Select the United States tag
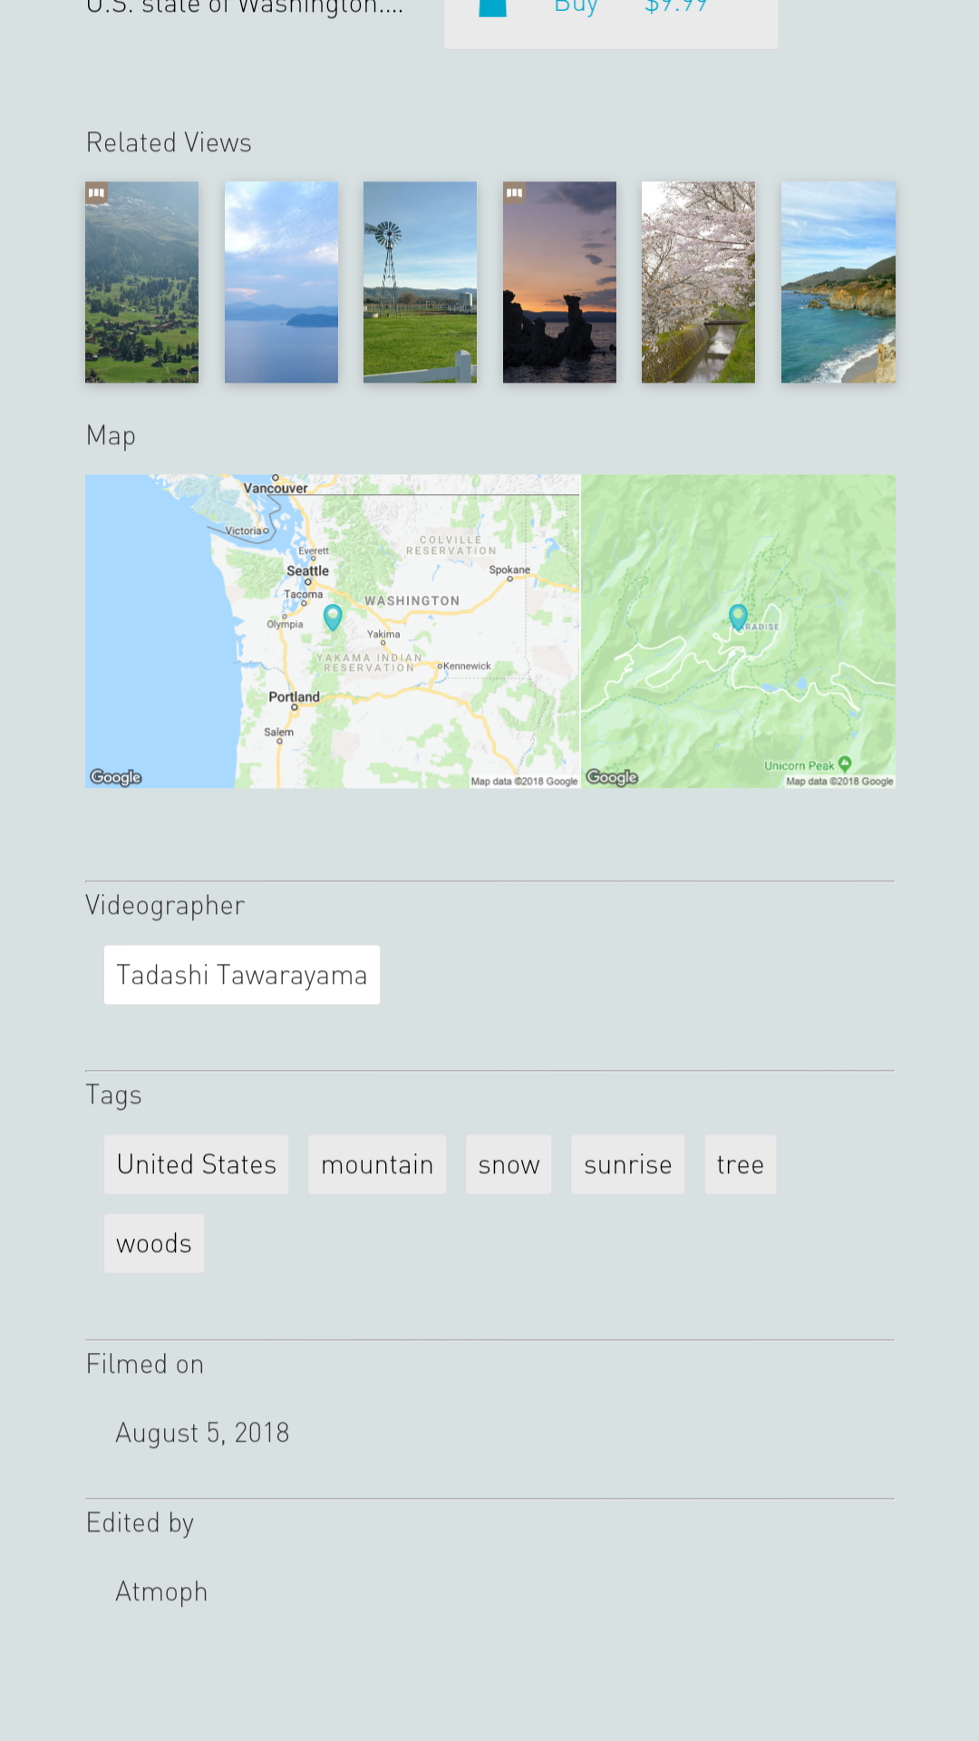Viewport: 979px width, 1741px height. click(196, 1164)
